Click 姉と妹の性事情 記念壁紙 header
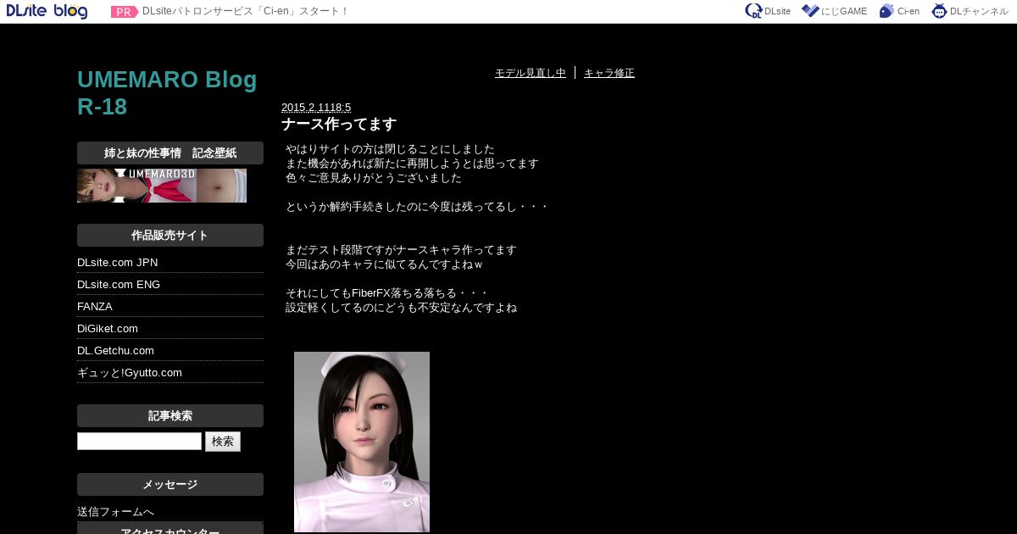Screen dimensions: 1017x534 click(170, 153)
